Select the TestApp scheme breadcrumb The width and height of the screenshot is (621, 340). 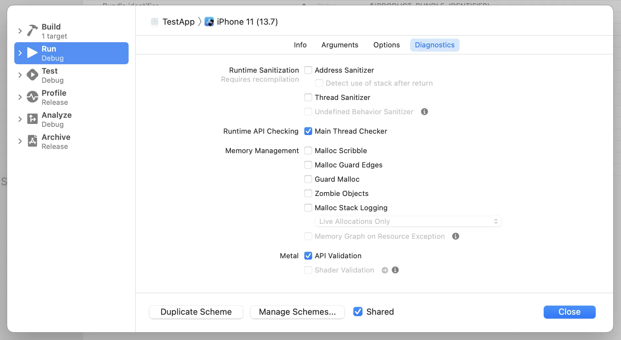[x=178, y=22]
